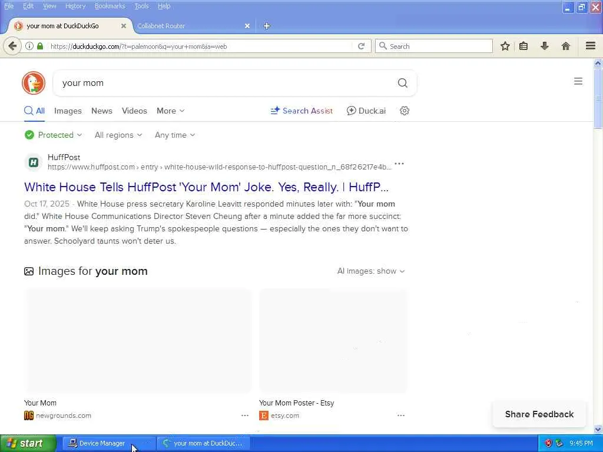
Task: Click the page scrollbar up arrow
Action: coord(598,63)
